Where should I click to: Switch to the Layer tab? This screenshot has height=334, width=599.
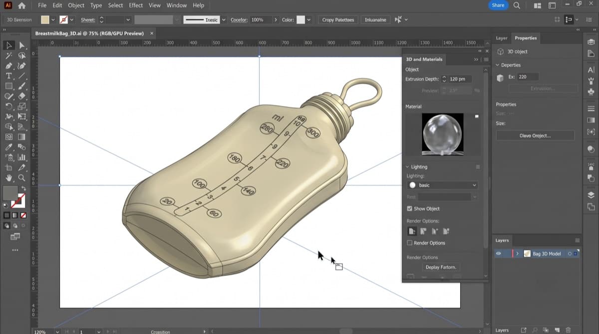[x=502, y=38]
